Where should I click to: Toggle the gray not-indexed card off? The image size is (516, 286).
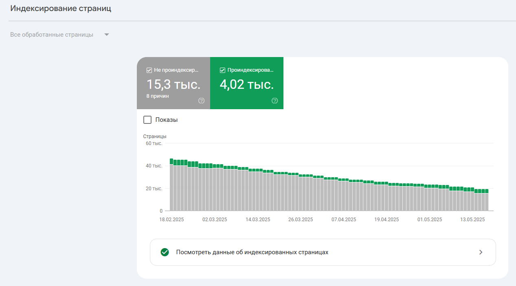173,84
